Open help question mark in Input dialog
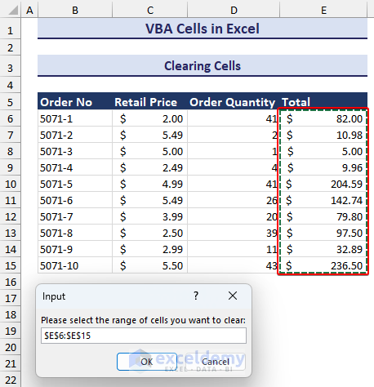The height and width of the screenshot is (387, 374). [x=196, y=296]
